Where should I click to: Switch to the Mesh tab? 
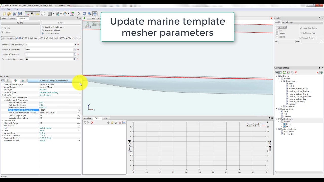click(4, 18)
